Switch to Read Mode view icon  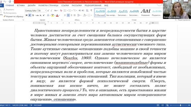(x=158, y=105)
